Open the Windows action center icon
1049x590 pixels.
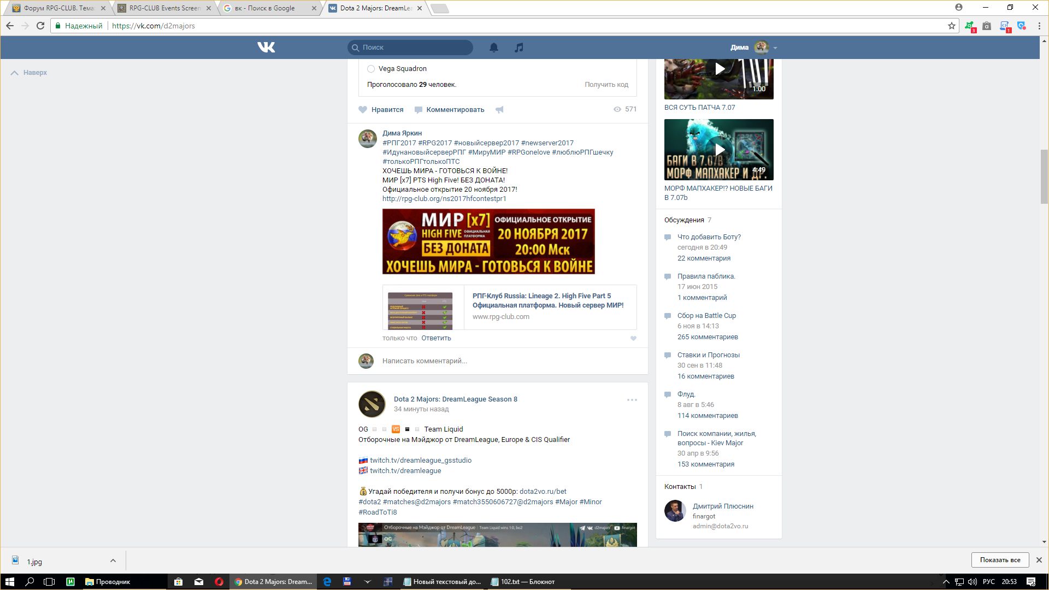1031,582
